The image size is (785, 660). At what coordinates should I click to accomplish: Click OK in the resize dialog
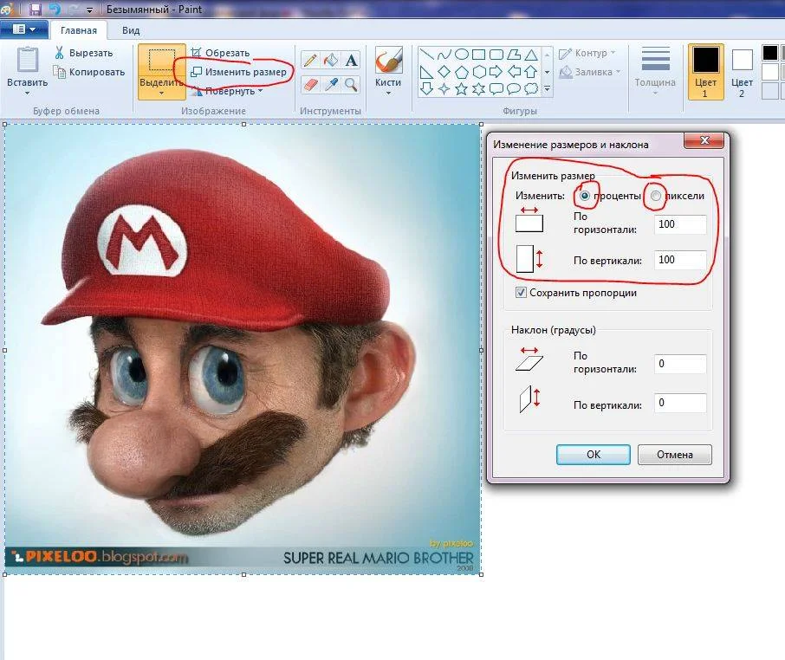pos(594,455)
